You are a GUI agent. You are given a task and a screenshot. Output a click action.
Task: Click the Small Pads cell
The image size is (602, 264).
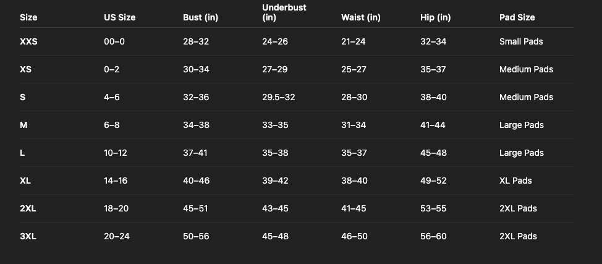(521, 41)
